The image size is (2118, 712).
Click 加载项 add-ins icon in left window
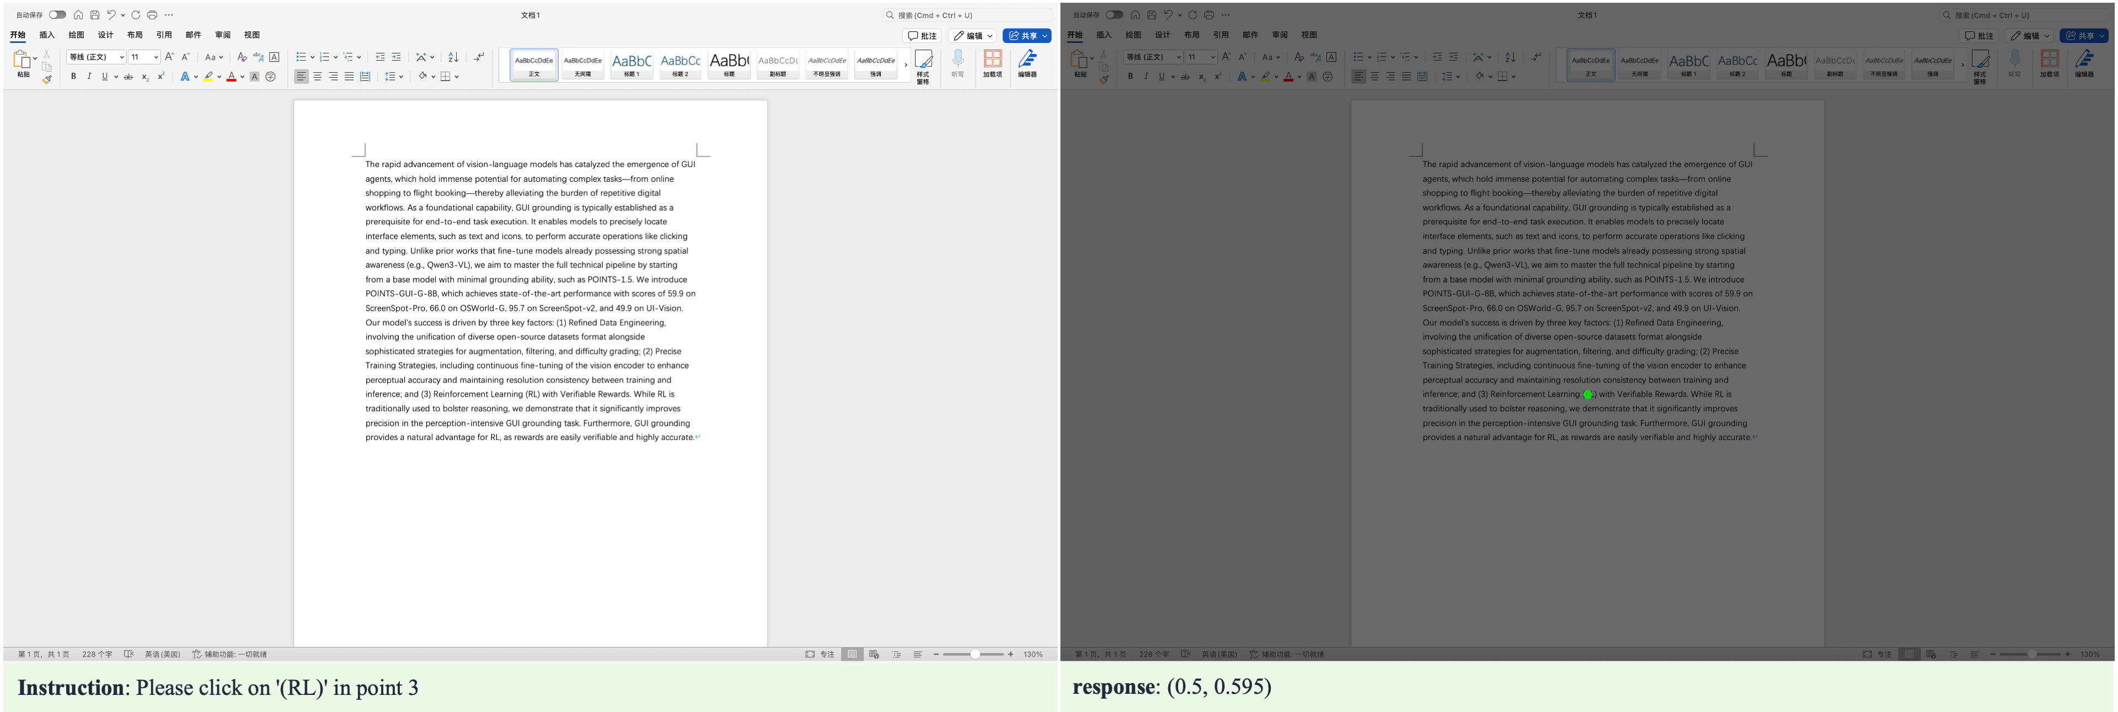[x=992, y=63]
